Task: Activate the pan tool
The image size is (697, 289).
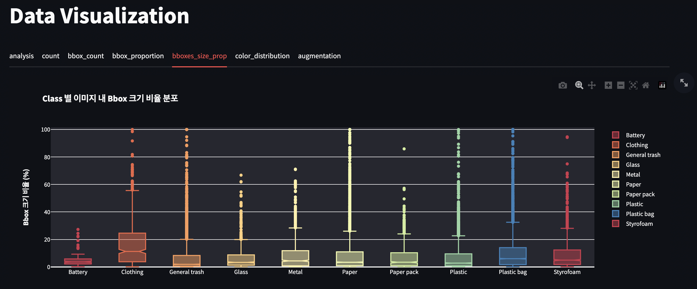Action: coord(592,85)
